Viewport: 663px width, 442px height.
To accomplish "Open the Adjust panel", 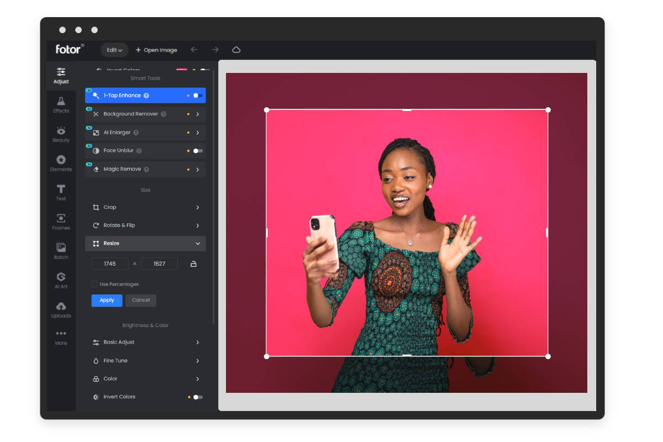I will 61,76.
